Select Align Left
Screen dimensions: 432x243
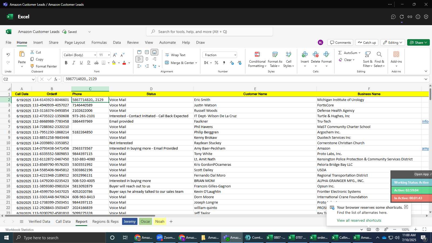click(139, 59)
